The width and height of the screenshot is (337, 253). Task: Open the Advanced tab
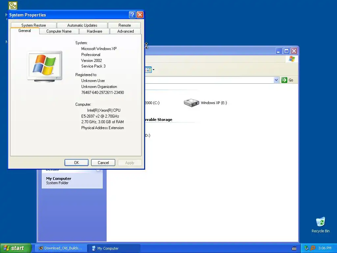125,31
